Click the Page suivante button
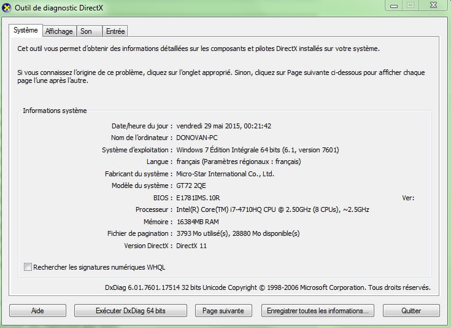 pos(223,311)
